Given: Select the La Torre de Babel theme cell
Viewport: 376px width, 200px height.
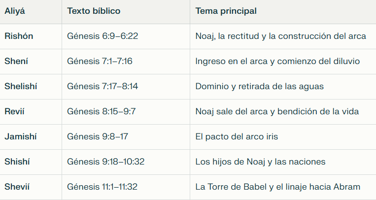Looking at the screenshot, I should (x=278, y=187).
